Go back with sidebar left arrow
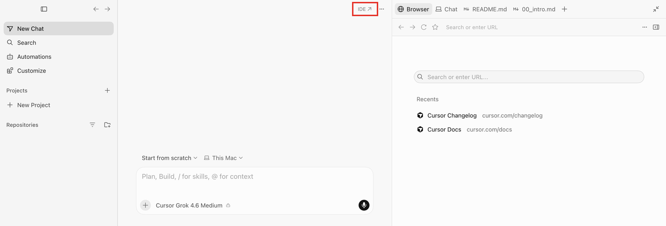The image size is (666, 226). [96, 9]
